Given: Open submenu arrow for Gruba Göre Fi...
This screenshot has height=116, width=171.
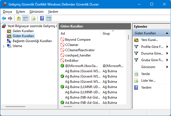Looking at the screenshot, I should point(167,60).
